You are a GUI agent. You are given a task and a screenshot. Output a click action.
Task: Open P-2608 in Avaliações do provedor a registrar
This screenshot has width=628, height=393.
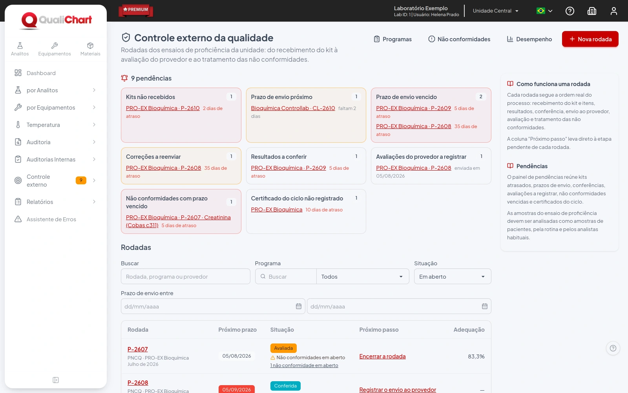[413, 168]
